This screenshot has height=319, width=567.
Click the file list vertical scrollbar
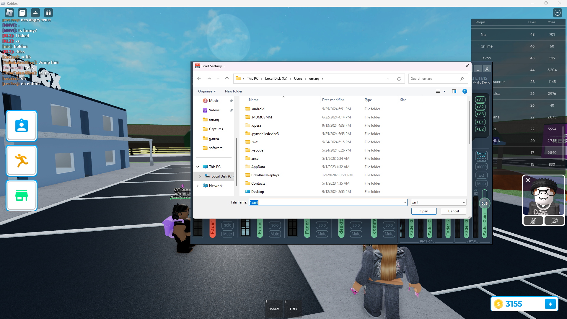[469, 123]
